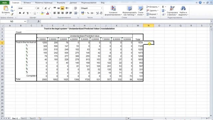The width and height of the screenshot is (213, 120).
Task: Click the Clear eraser icon
Action: tap(163, 14)
